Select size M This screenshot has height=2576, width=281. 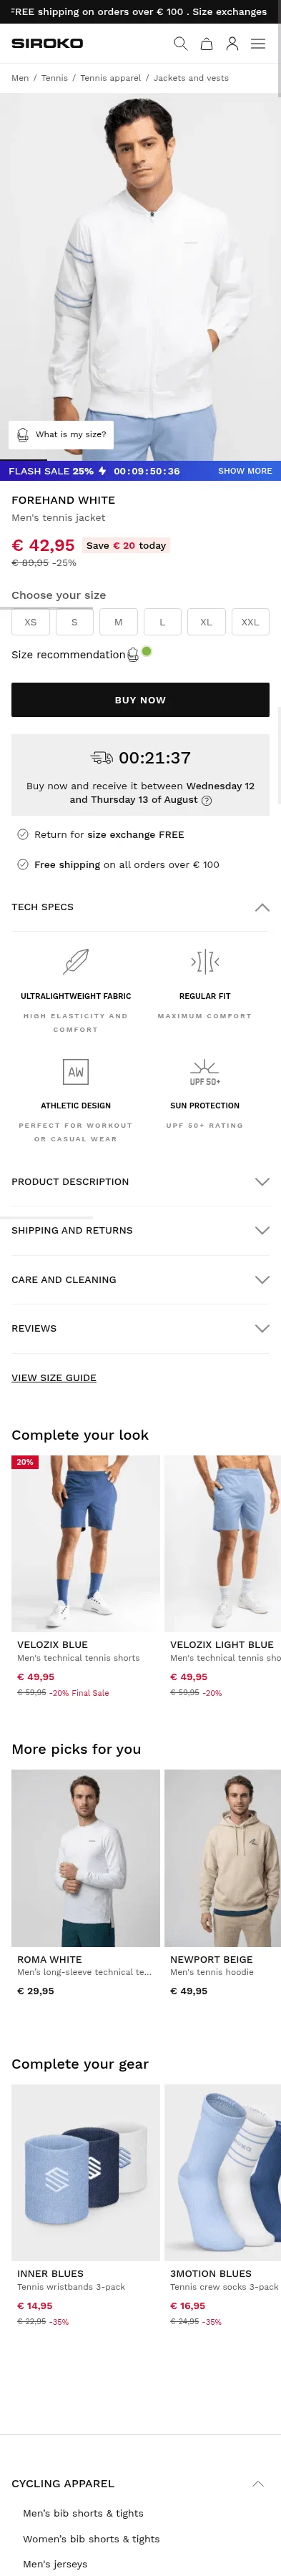pos(118,622)
